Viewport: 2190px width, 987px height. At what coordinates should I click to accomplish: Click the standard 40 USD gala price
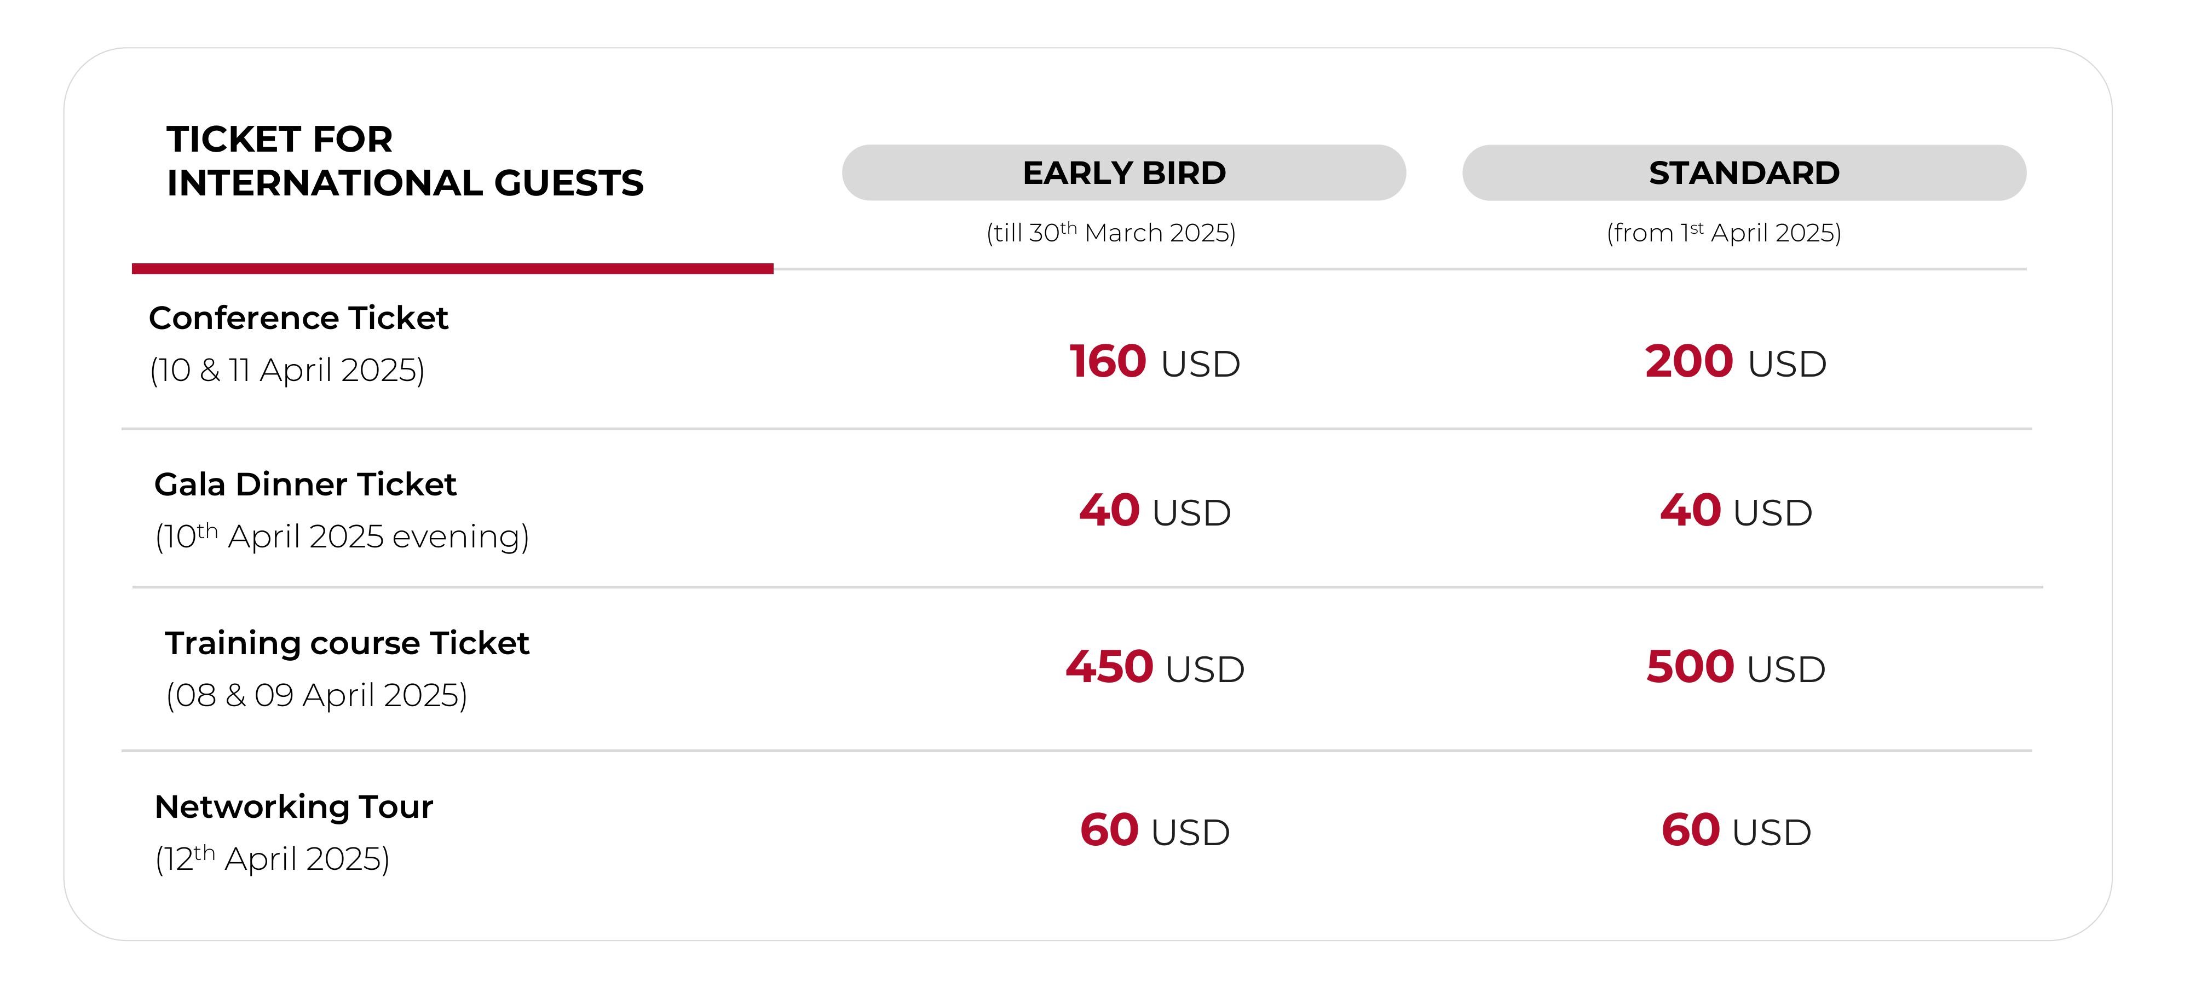[x=1736, y=511]
